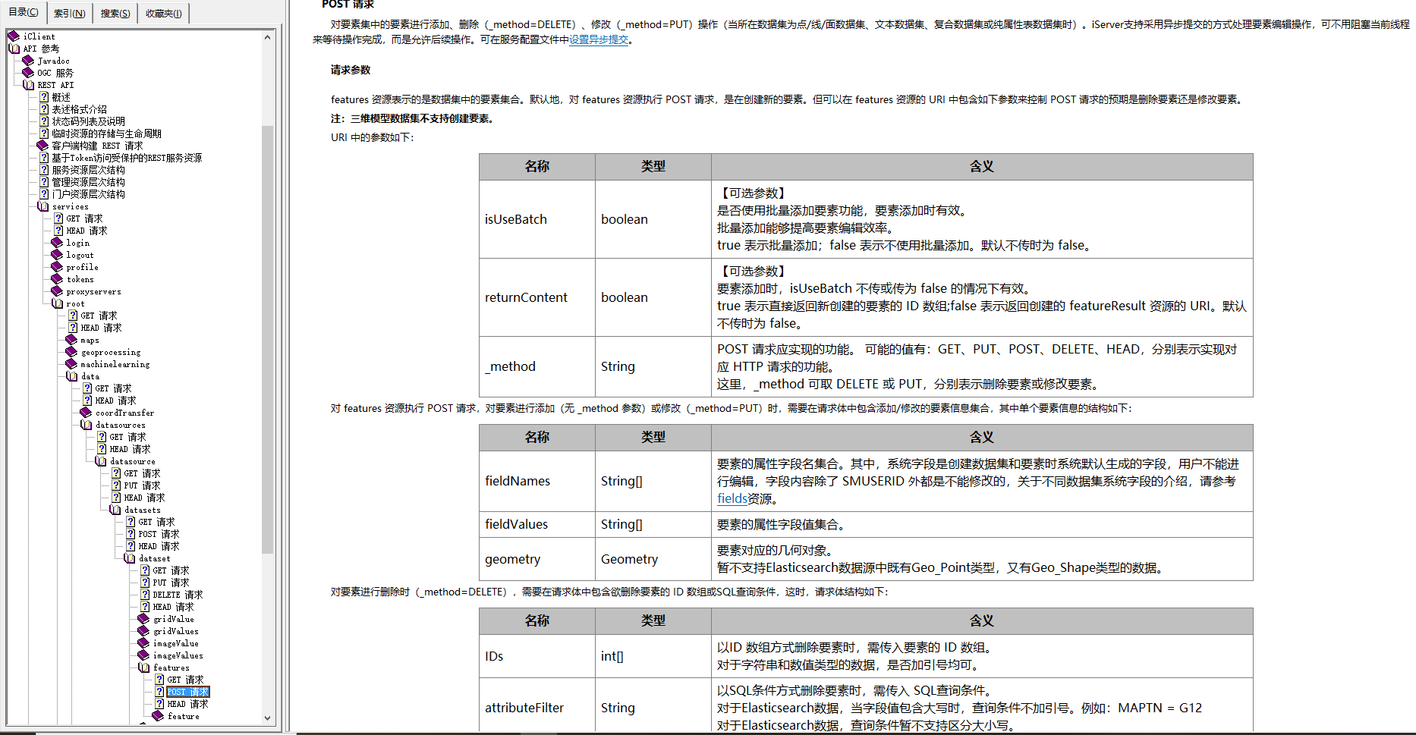Click the returnContent parameter name cell
Viewport: 1416px width, 735px height.
coord(537,297)
